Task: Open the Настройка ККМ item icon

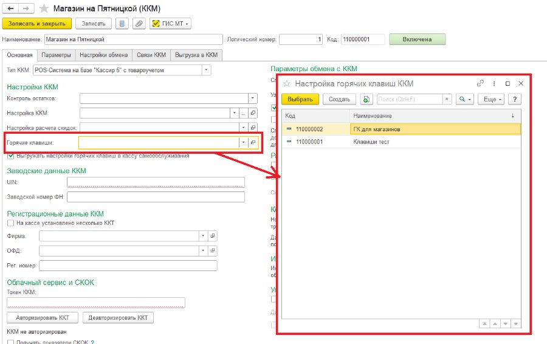Action: 253,113
